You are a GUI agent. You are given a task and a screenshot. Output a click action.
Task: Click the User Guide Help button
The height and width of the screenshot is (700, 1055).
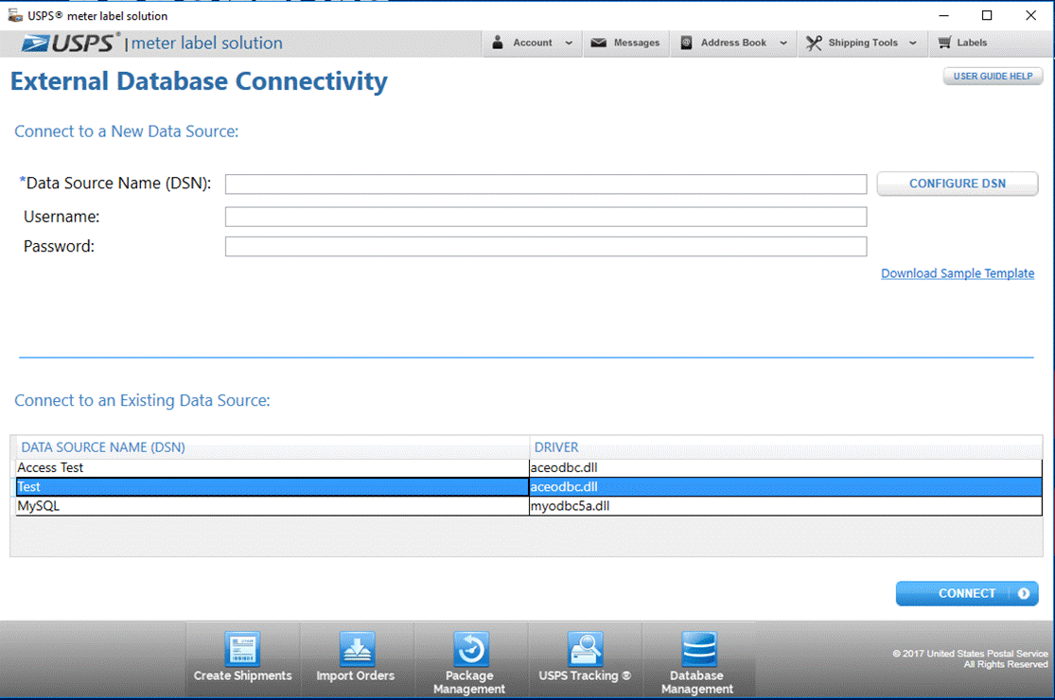click(993, 77)
